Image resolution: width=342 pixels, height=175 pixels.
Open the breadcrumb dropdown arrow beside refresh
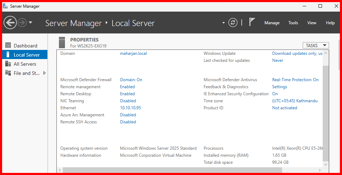(223, 23)
